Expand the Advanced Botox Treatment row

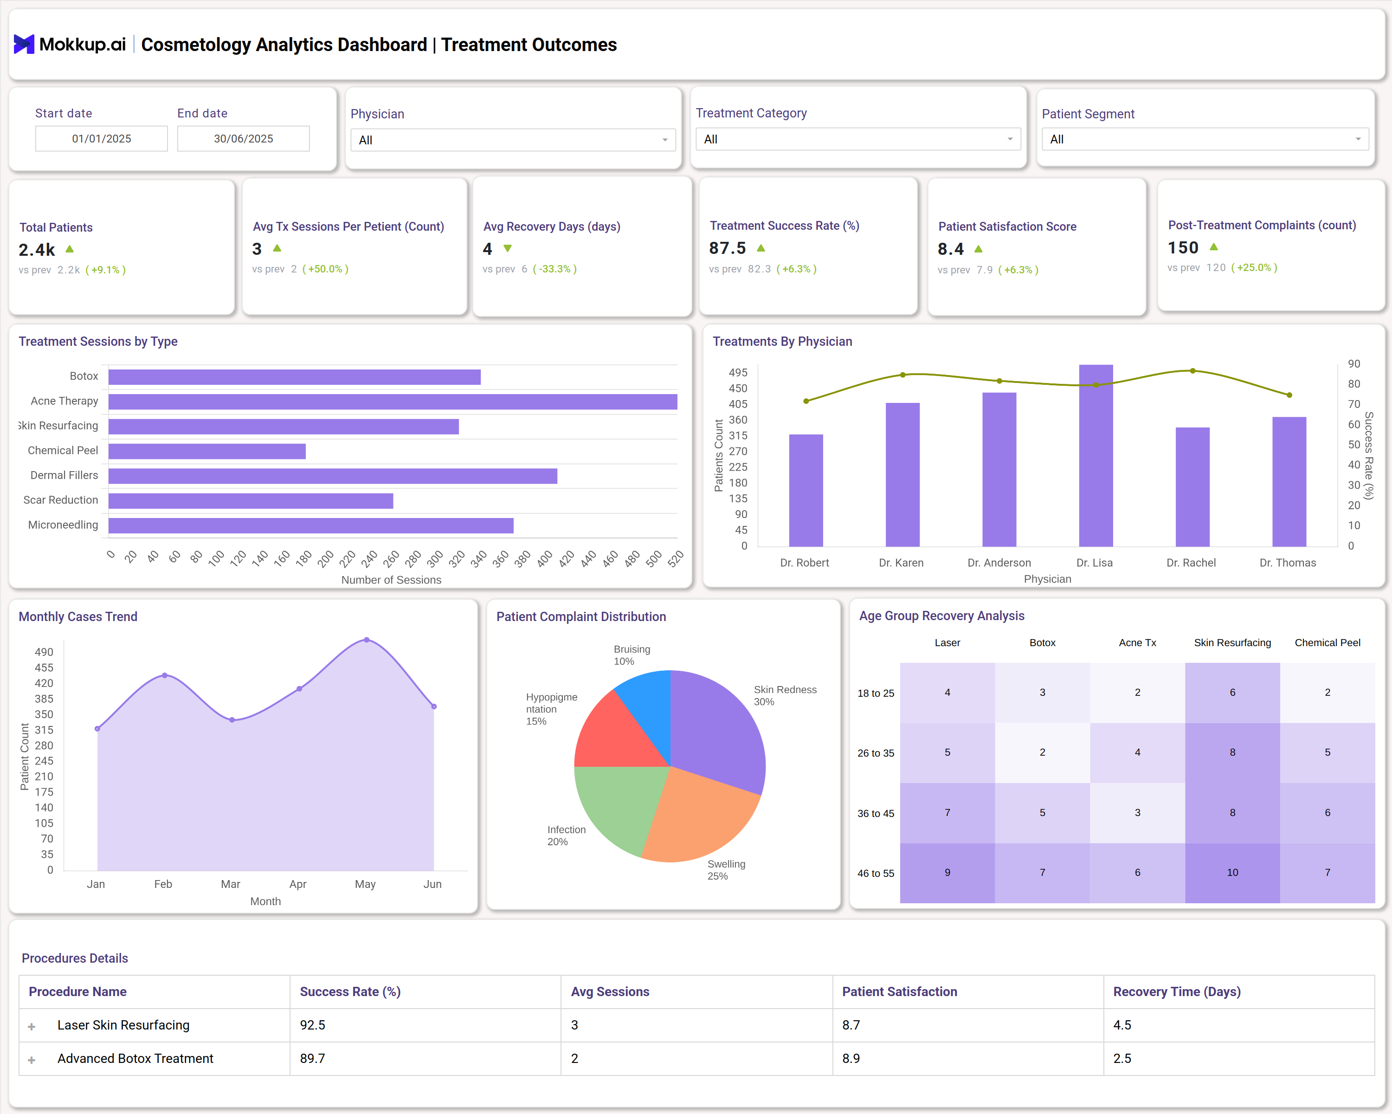(x=32, y=1060)
